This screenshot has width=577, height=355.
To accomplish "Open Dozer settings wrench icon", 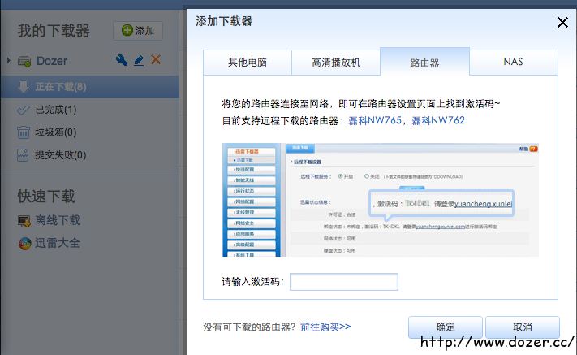I will click(x=122, y=60).
